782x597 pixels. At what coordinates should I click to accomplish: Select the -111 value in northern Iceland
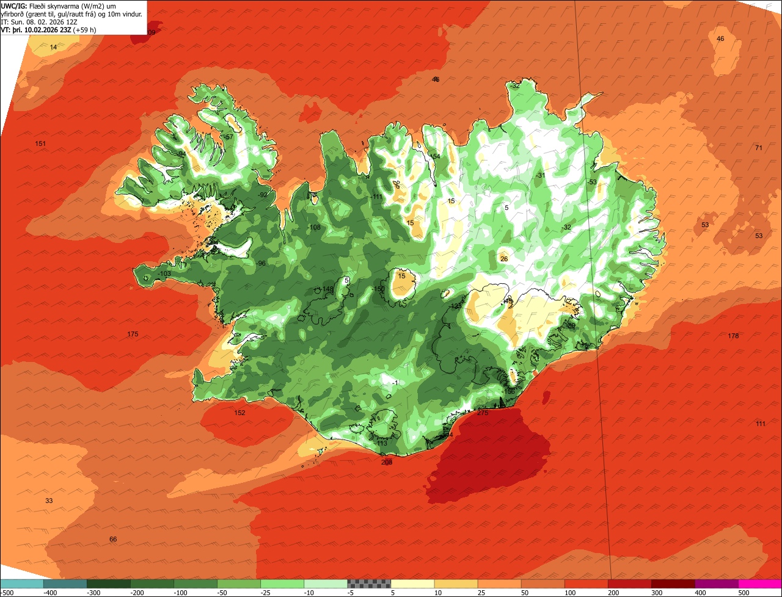[x=376, y=197]
